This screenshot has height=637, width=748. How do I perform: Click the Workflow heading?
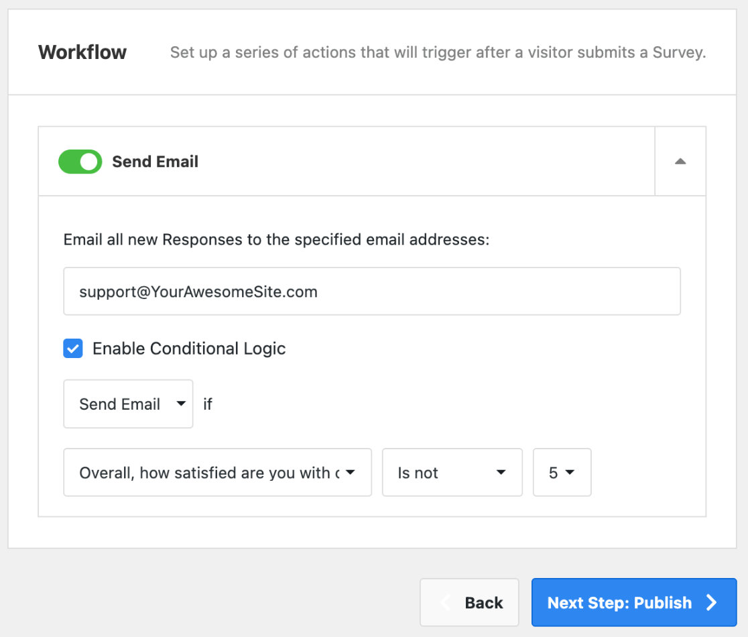tap(82, 52)
